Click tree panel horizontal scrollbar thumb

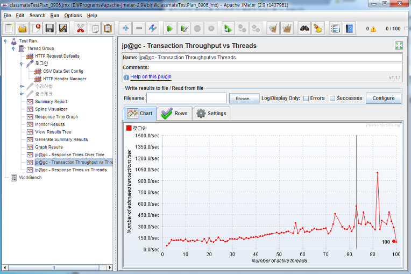coord(54,268)
